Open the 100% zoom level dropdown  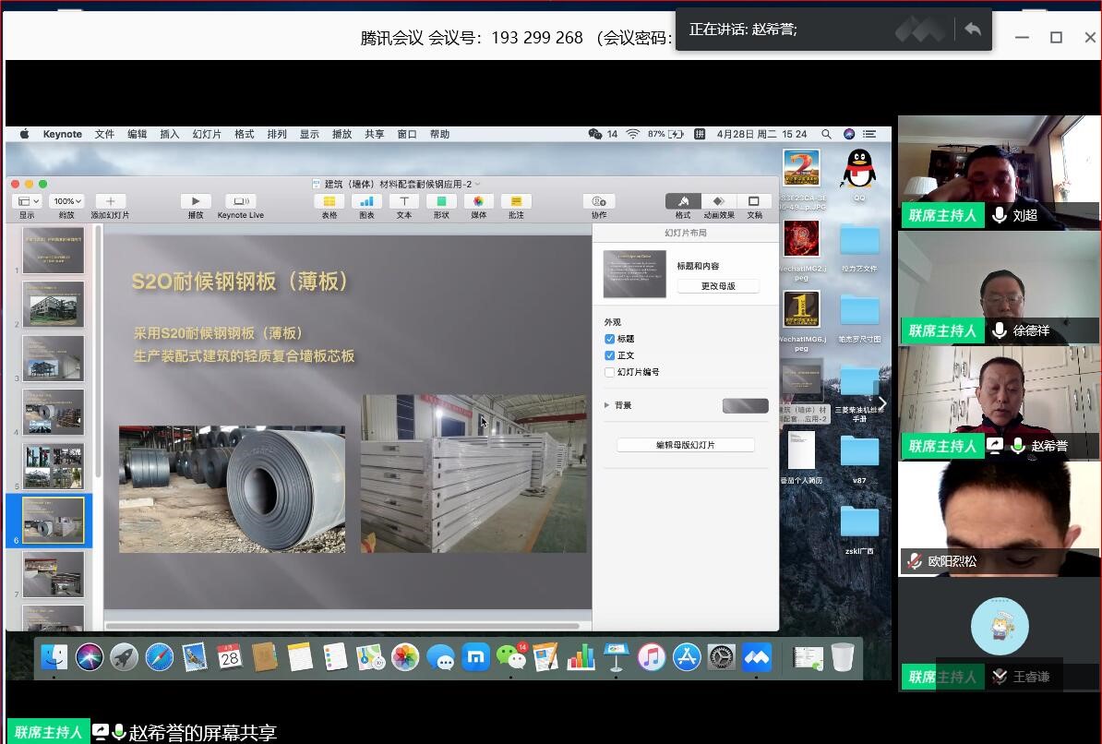coord(66,201)
